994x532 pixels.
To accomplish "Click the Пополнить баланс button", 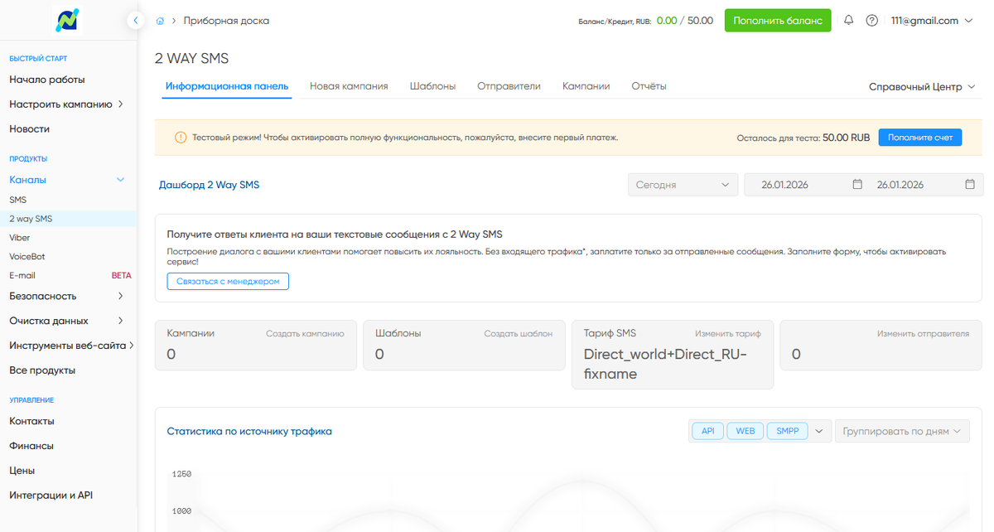I will pos(778,21).
